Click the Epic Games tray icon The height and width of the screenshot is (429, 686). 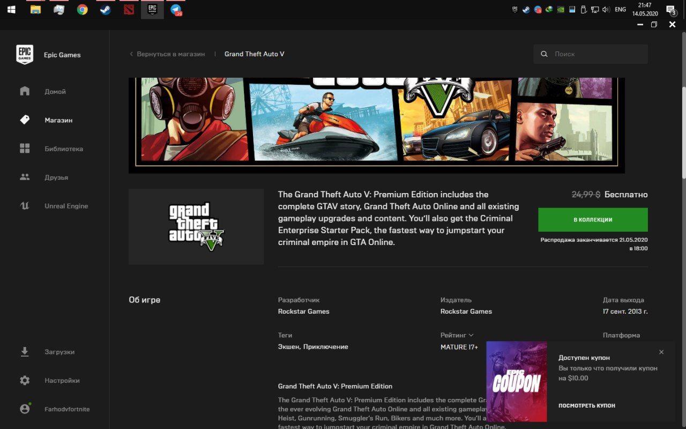pos(515,9)
